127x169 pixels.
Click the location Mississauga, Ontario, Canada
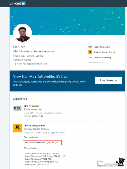[x=28, y=56]
